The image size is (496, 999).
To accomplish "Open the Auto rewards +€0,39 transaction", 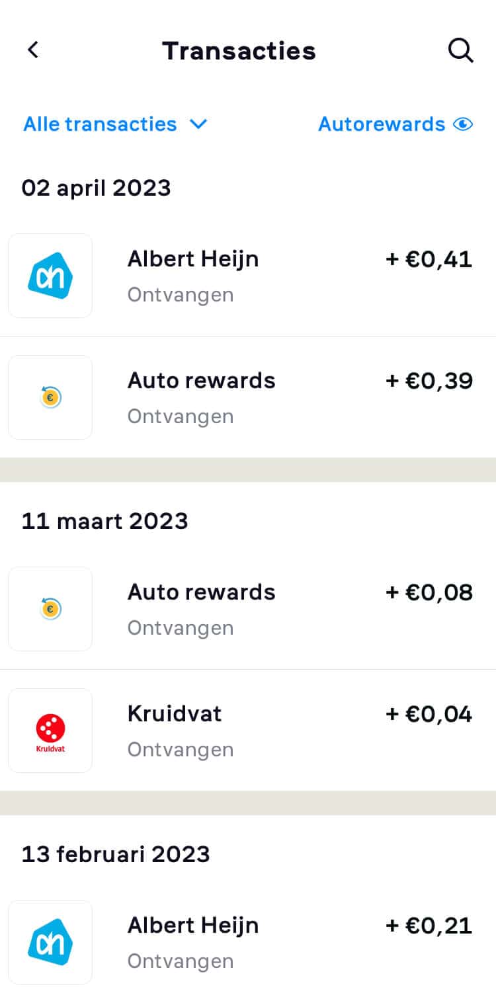I will coord(248,397).
